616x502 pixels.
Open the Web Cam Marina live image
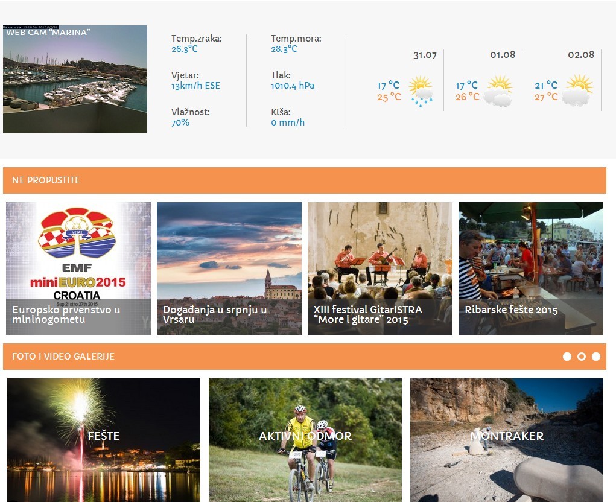click(x=75, y=80)
